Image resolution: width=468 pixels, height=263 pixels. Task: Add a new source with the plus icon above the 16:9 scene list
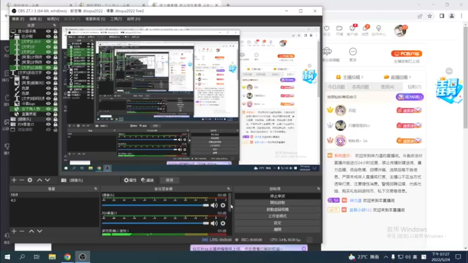pos(14,180)
